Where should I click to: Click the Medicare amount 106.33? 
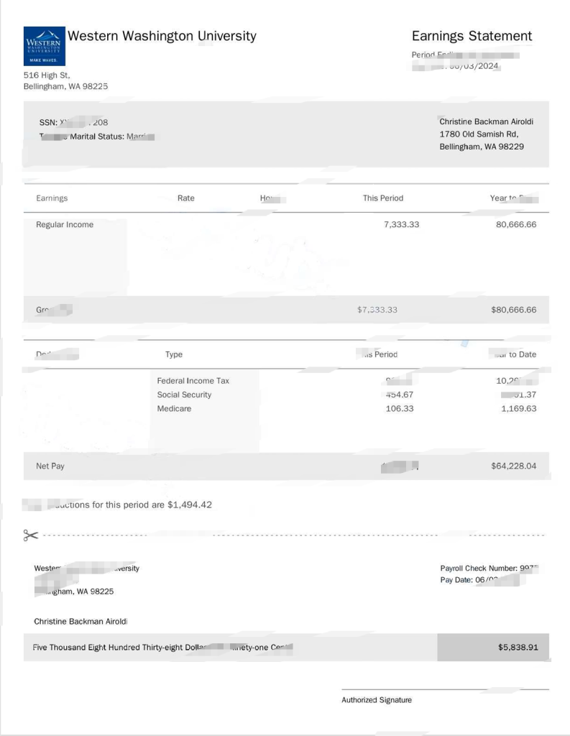[400, 408]
